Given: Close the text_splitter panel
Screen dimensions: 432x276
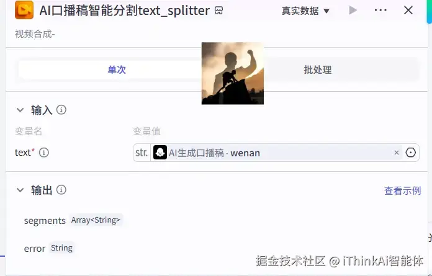Looking at the screenshot, I should click(408, 10).
